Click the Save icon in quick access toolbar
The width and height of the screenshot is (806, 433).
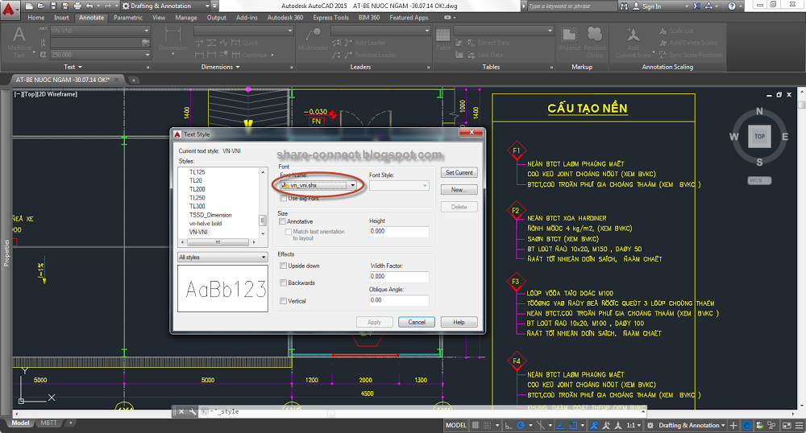tap(53, 6)
